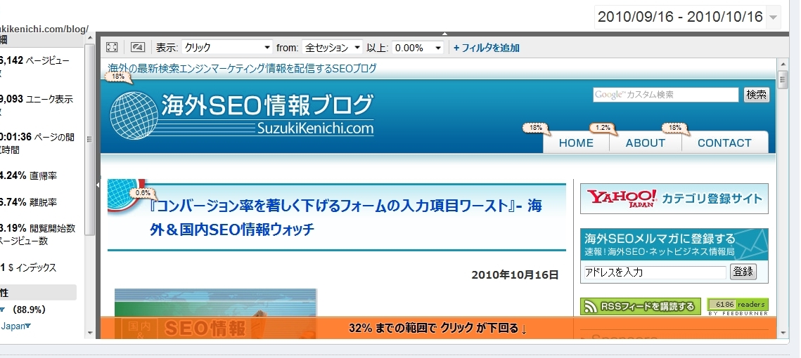Click the アドレスを入力 email field
Screen dimensions: 801x358
click(x=655, y=272)
